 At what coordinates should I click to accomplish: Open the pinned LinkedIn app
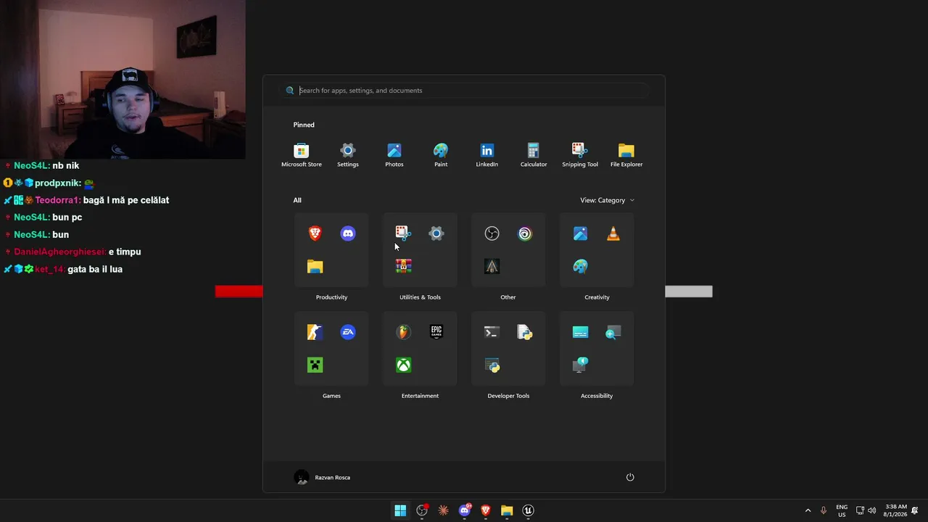pos(487,154)
